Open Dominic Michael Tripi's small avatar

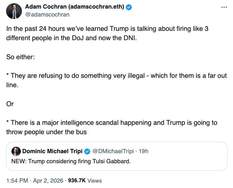(16, 151)
